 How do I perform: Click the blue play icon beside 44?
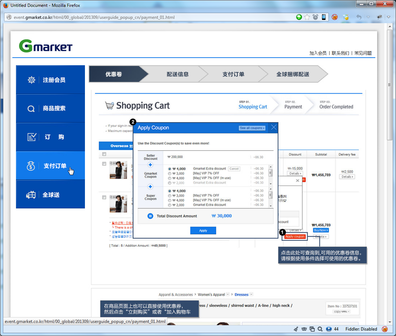pos(328,329)
